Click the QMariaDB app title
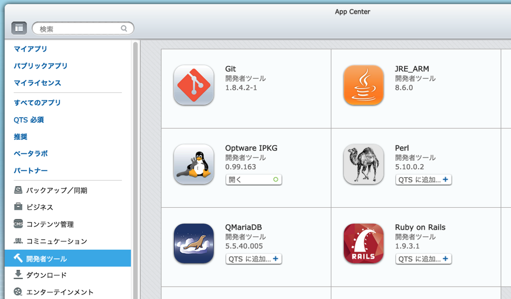 click(x=244, y=227)
